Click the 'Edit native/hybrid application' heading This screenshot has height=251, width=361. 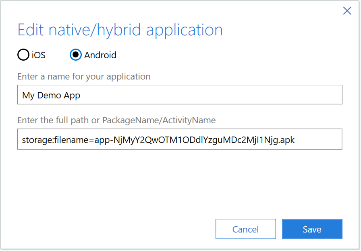(119, 30)
